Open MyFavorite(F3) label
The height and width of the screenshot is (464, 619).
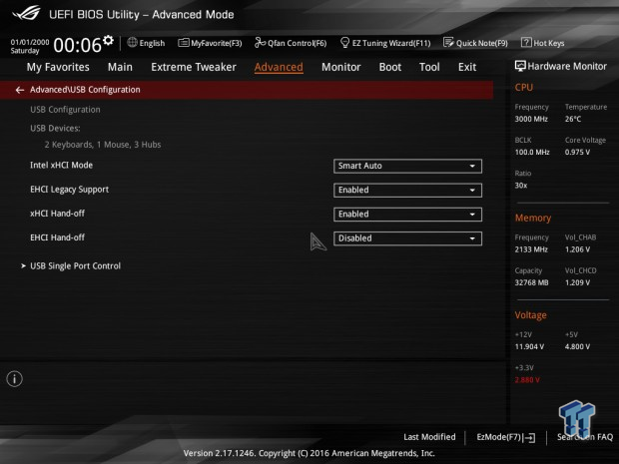[217, 43]
